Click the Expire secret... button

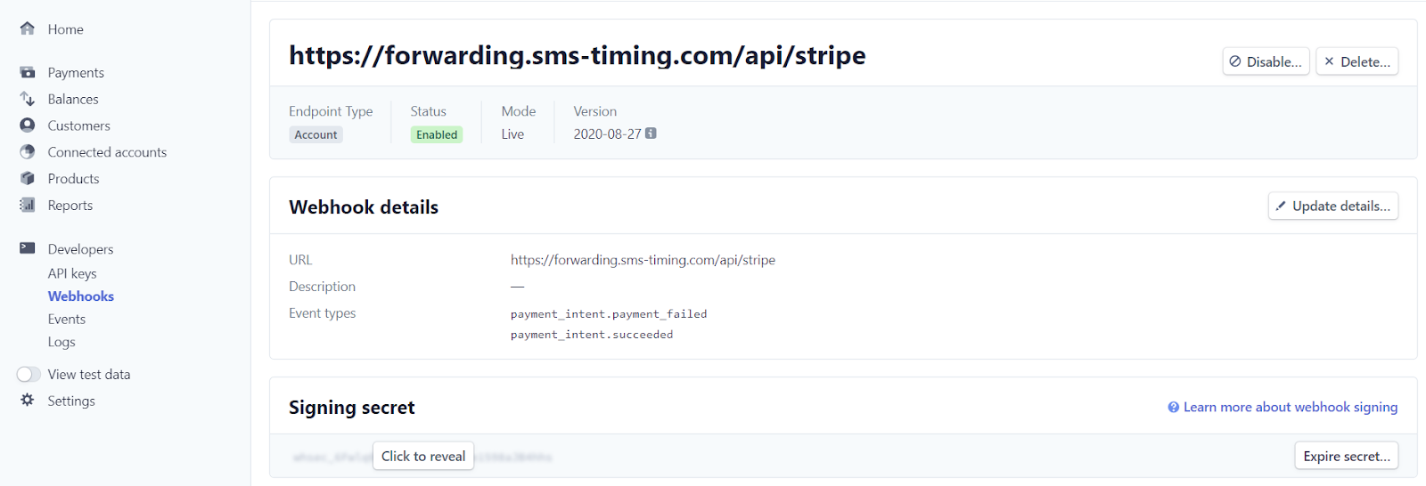pyautogui.click(x=1346, y=456)
